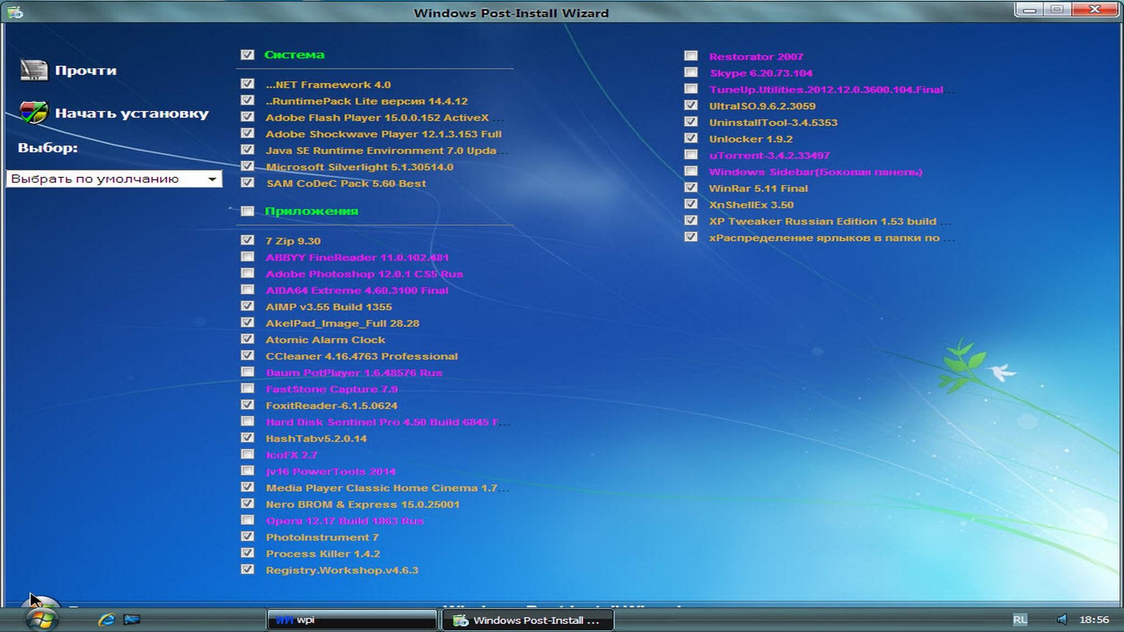The width and height of the screenshot is (1124, 632).
Task: Uncheck the 7 Zip 9.30 checkbox
Action: [x=248, y=241]
